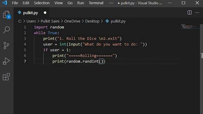Click 'int' in line 4
Image resolution: width=203 pixels, height=114 pixels.
pos(63,44)
